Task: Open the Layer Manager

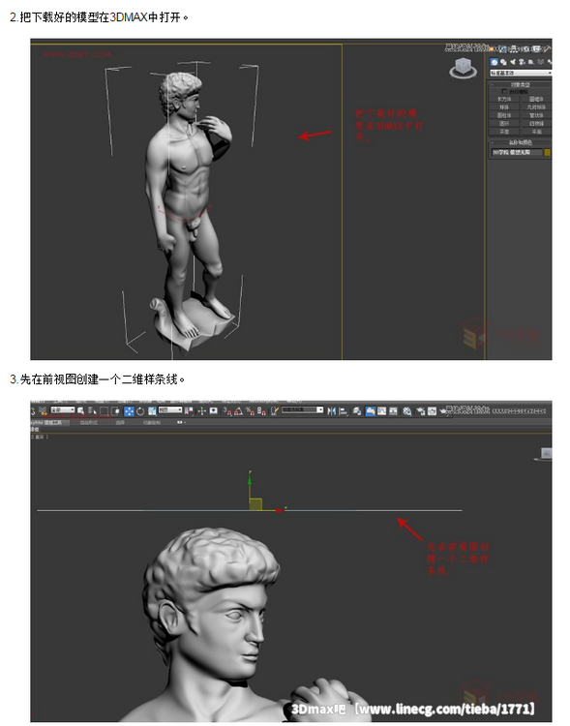Action: coord(357,411)
